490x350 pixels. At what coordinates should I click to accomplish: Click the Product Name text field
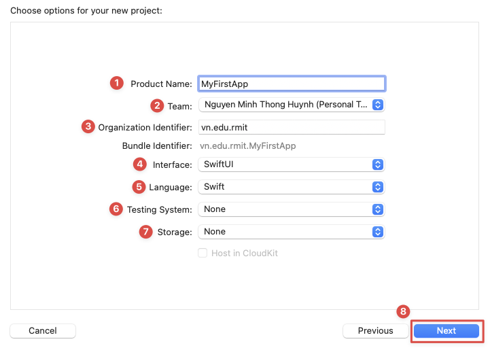[292, 84]
